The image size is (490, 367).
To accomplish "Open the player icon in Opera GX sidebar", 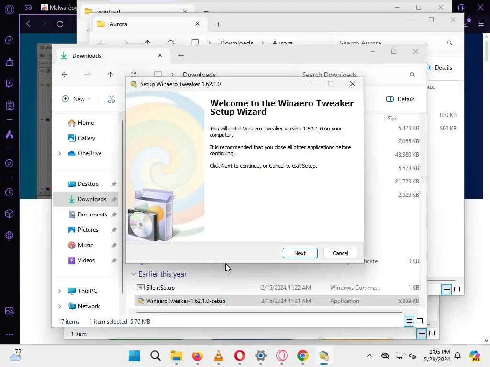I will point(10,163).
